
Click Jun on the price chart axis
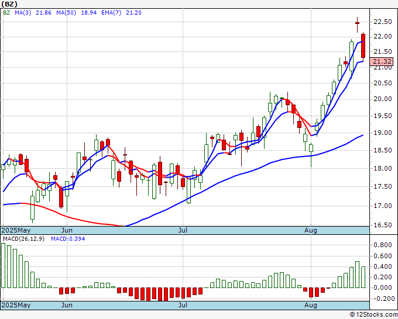click(x=67, y=230)
